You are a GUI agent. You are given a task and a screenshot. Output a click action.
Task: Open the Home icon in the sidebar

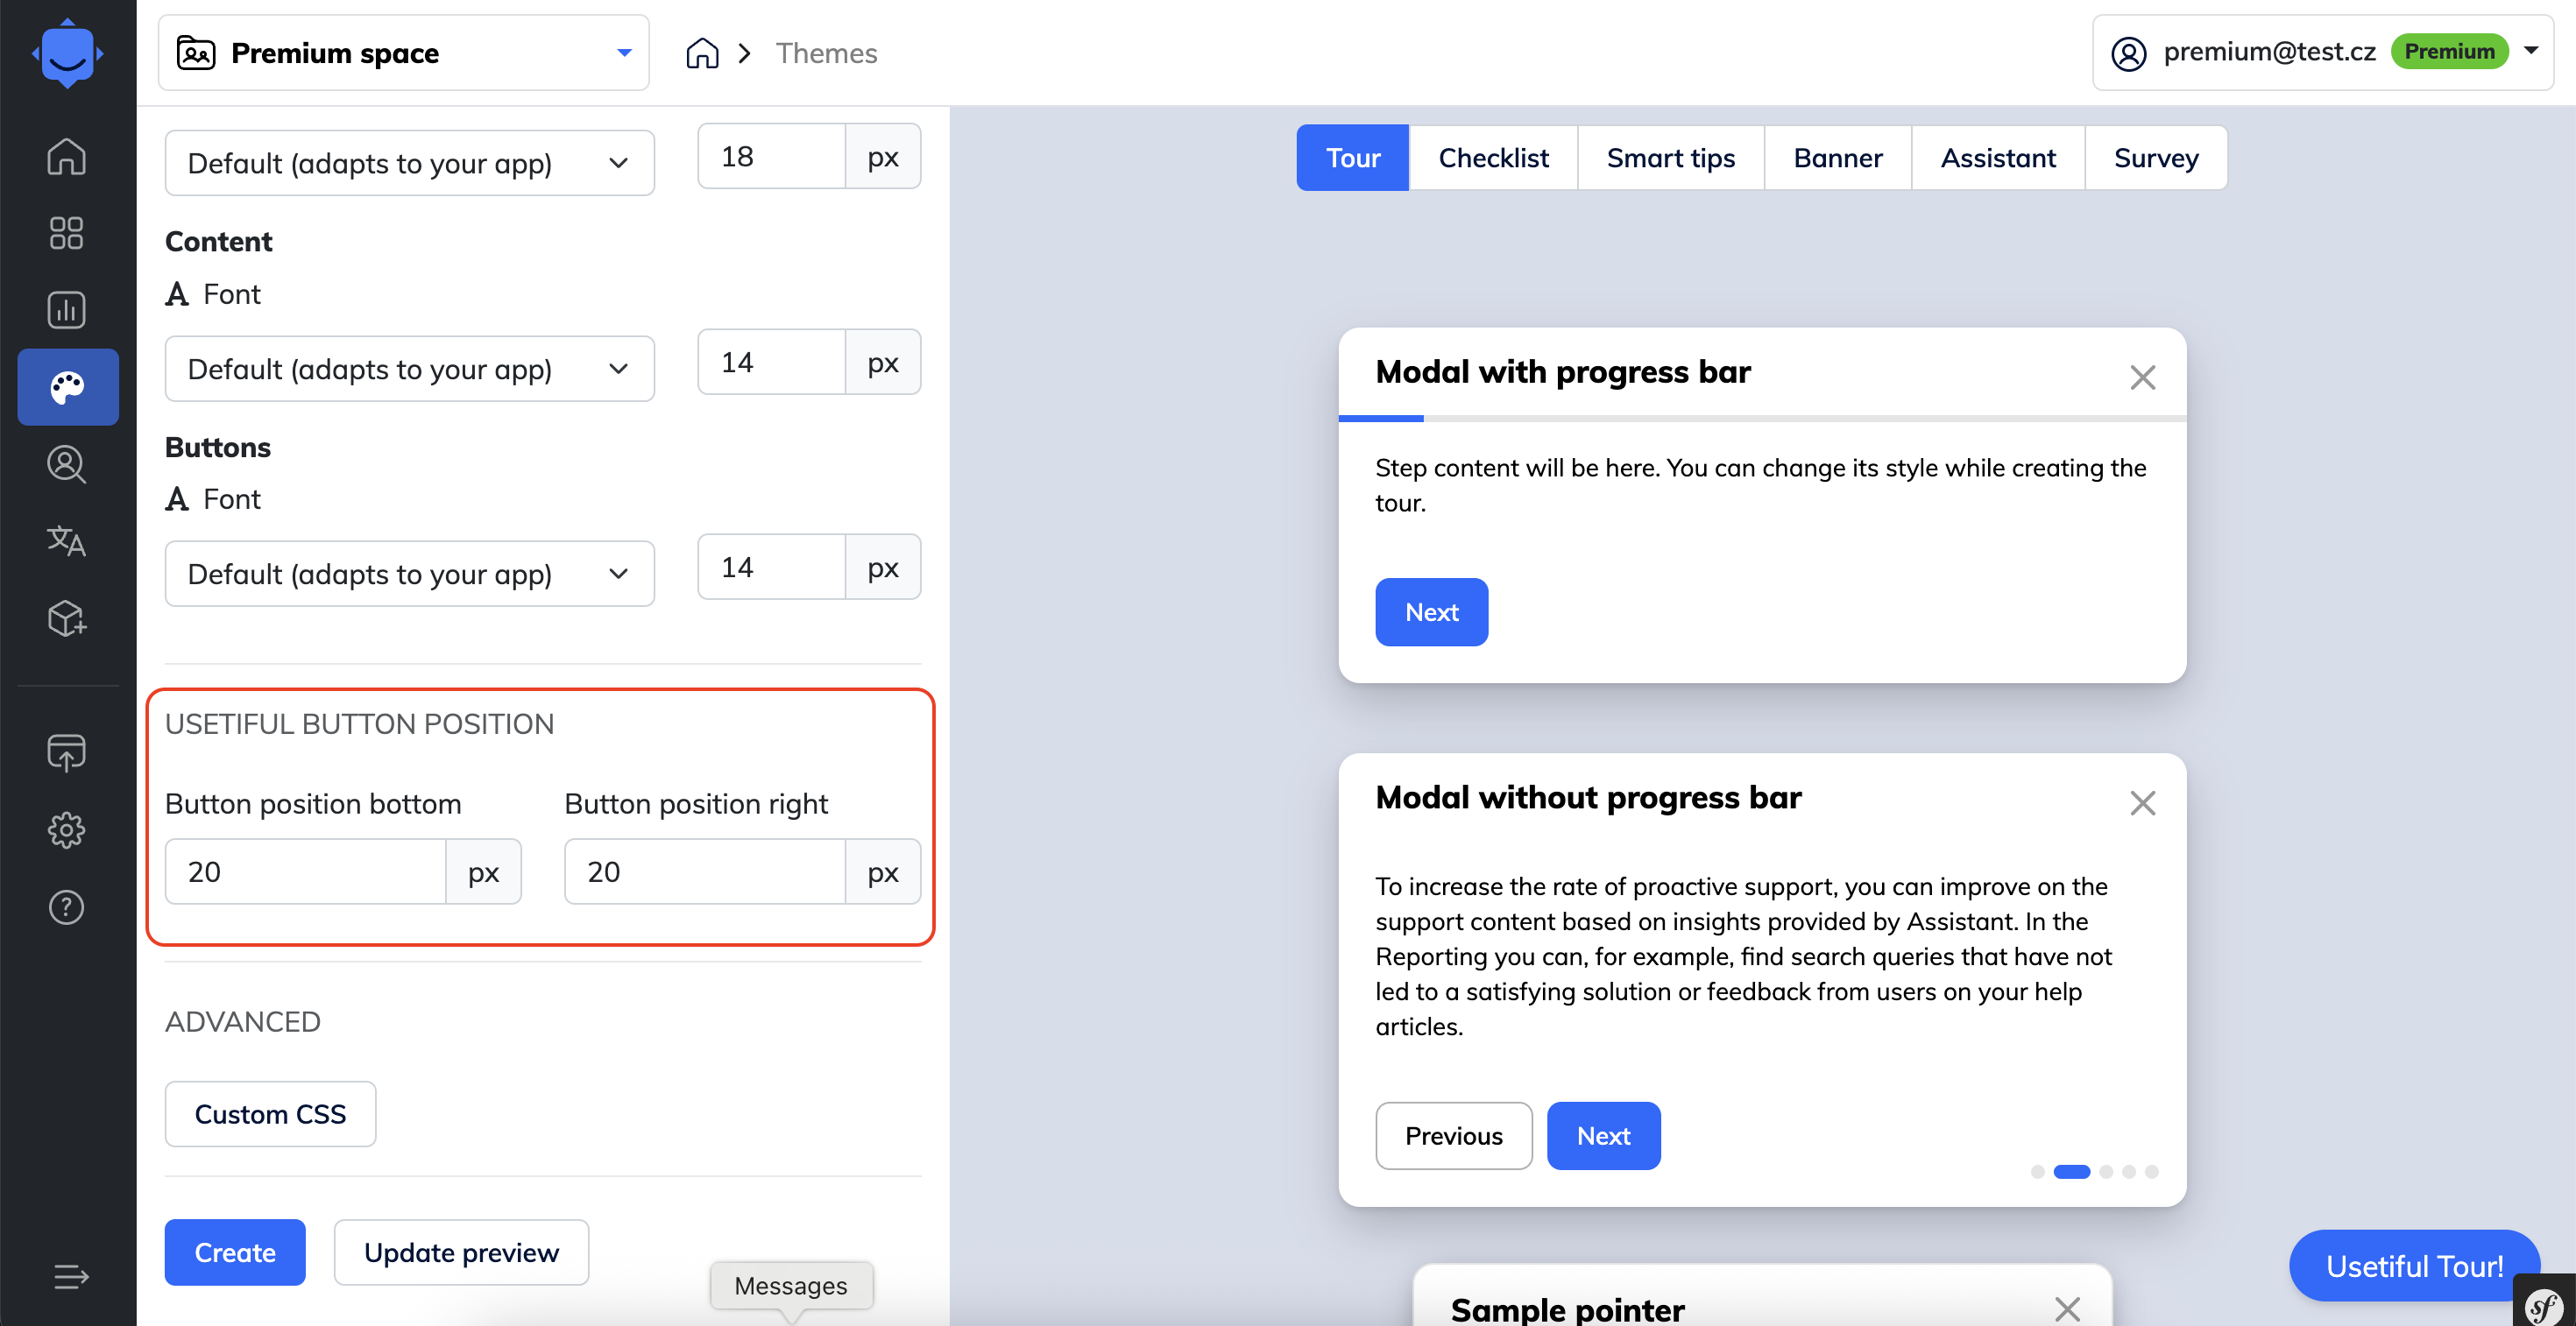(67, 156)
